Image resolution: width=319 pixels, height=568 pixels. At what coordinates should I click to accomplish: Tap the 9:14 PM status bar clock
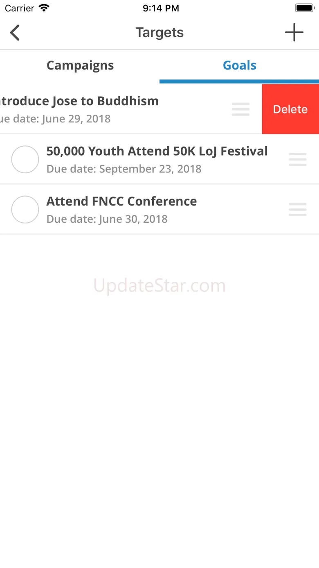(161, 8)
